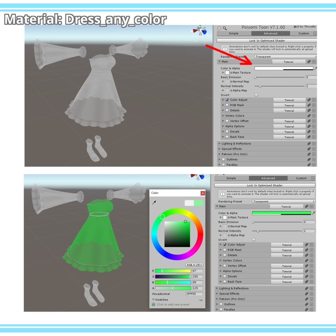336x336 pixels.
Task: Click the green add-new-preset swatch icon
Action: pyautogui.click(x=154, y=304)
